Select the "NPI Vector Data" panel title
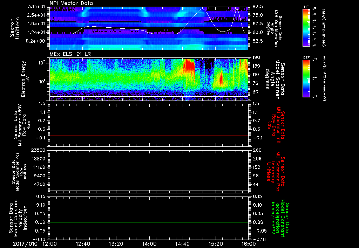 (71, 3)
